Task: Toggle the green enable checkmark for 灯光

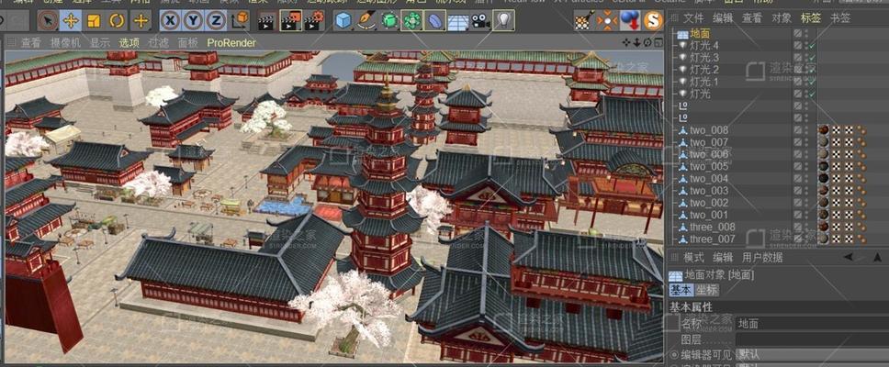Action: [812, 94]
